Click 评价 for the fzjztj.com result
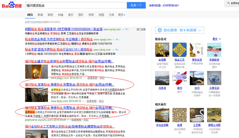Screen dimensions: 239x138 tap(101, 101)
